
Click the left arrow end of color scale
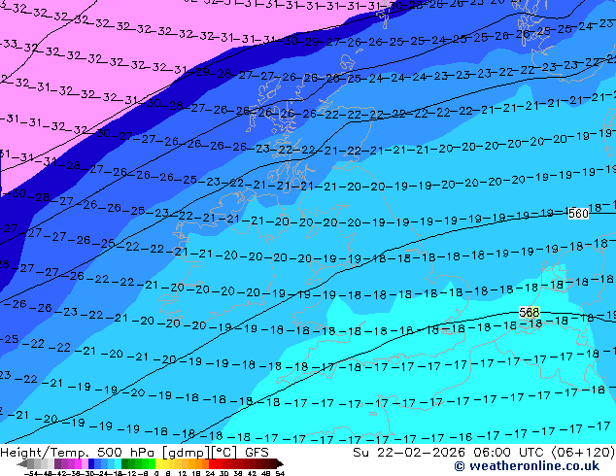(x=22, y=463)
